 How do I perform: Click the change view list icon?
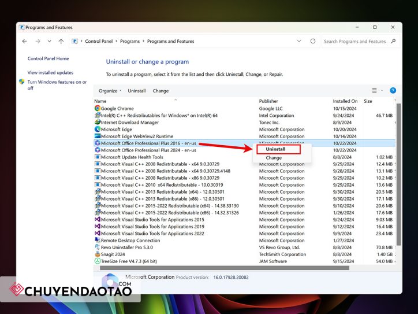click(374, 91)
